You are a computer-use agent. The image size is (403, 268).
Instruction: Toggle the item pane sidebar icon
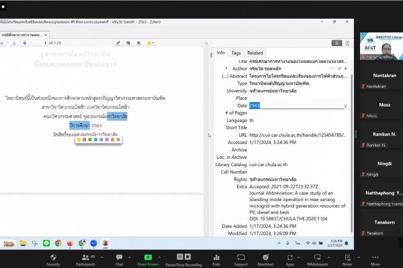337,43
